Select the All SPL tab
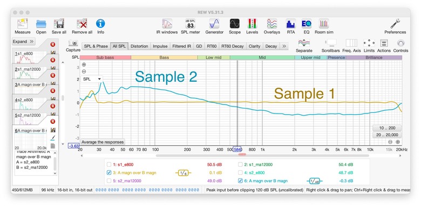 119,46
